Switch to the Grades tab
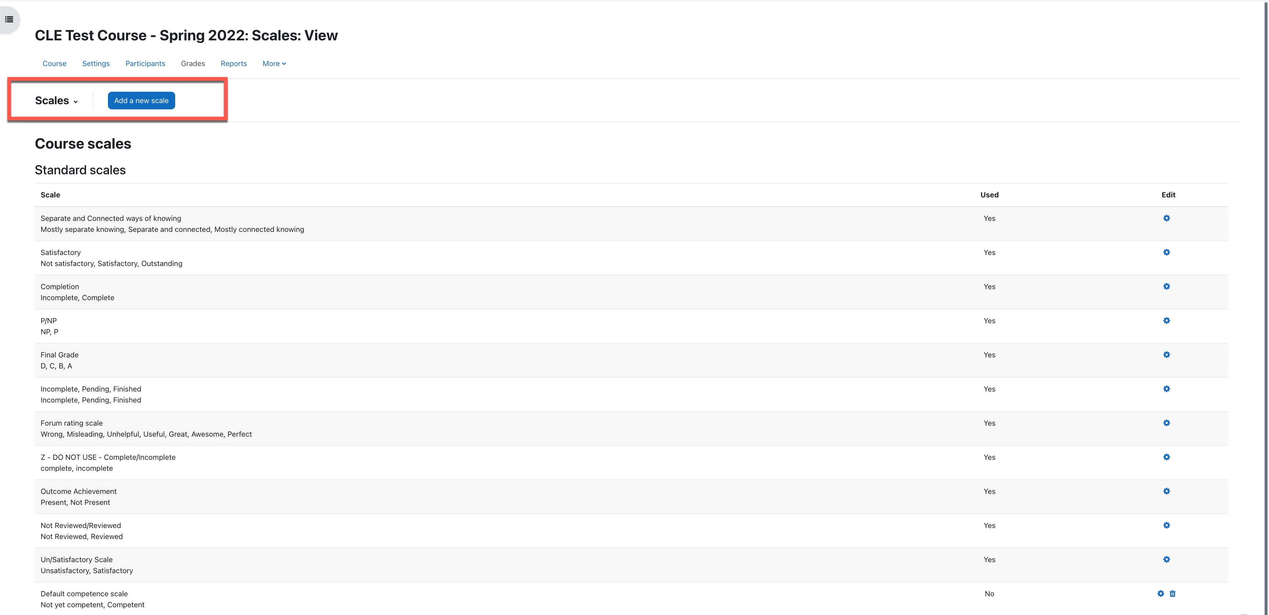 coord(193,63)
